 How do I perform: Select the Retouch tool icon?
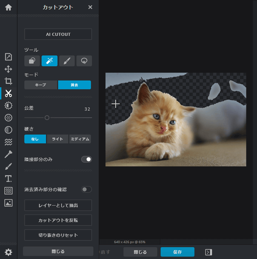pos(8,154)
